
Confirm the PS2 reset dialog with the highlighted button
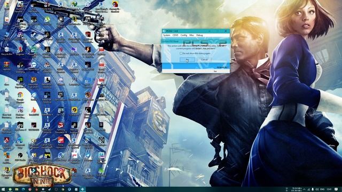(x=187, y=59)
